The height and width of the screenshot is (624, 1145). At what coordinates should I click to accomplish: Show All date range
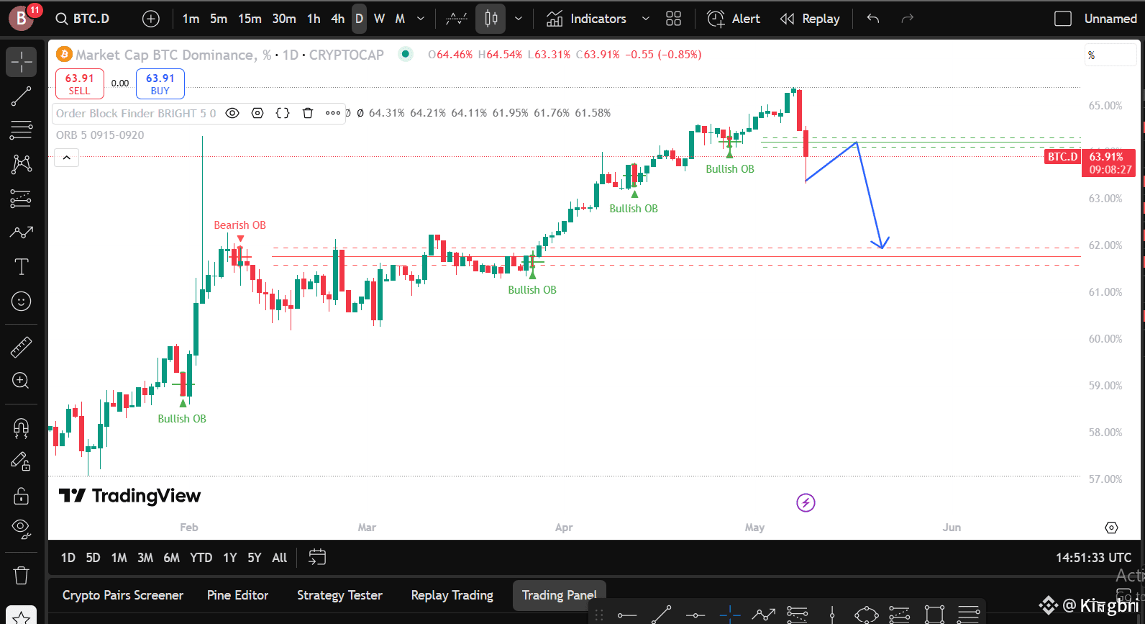click(280, 558)
